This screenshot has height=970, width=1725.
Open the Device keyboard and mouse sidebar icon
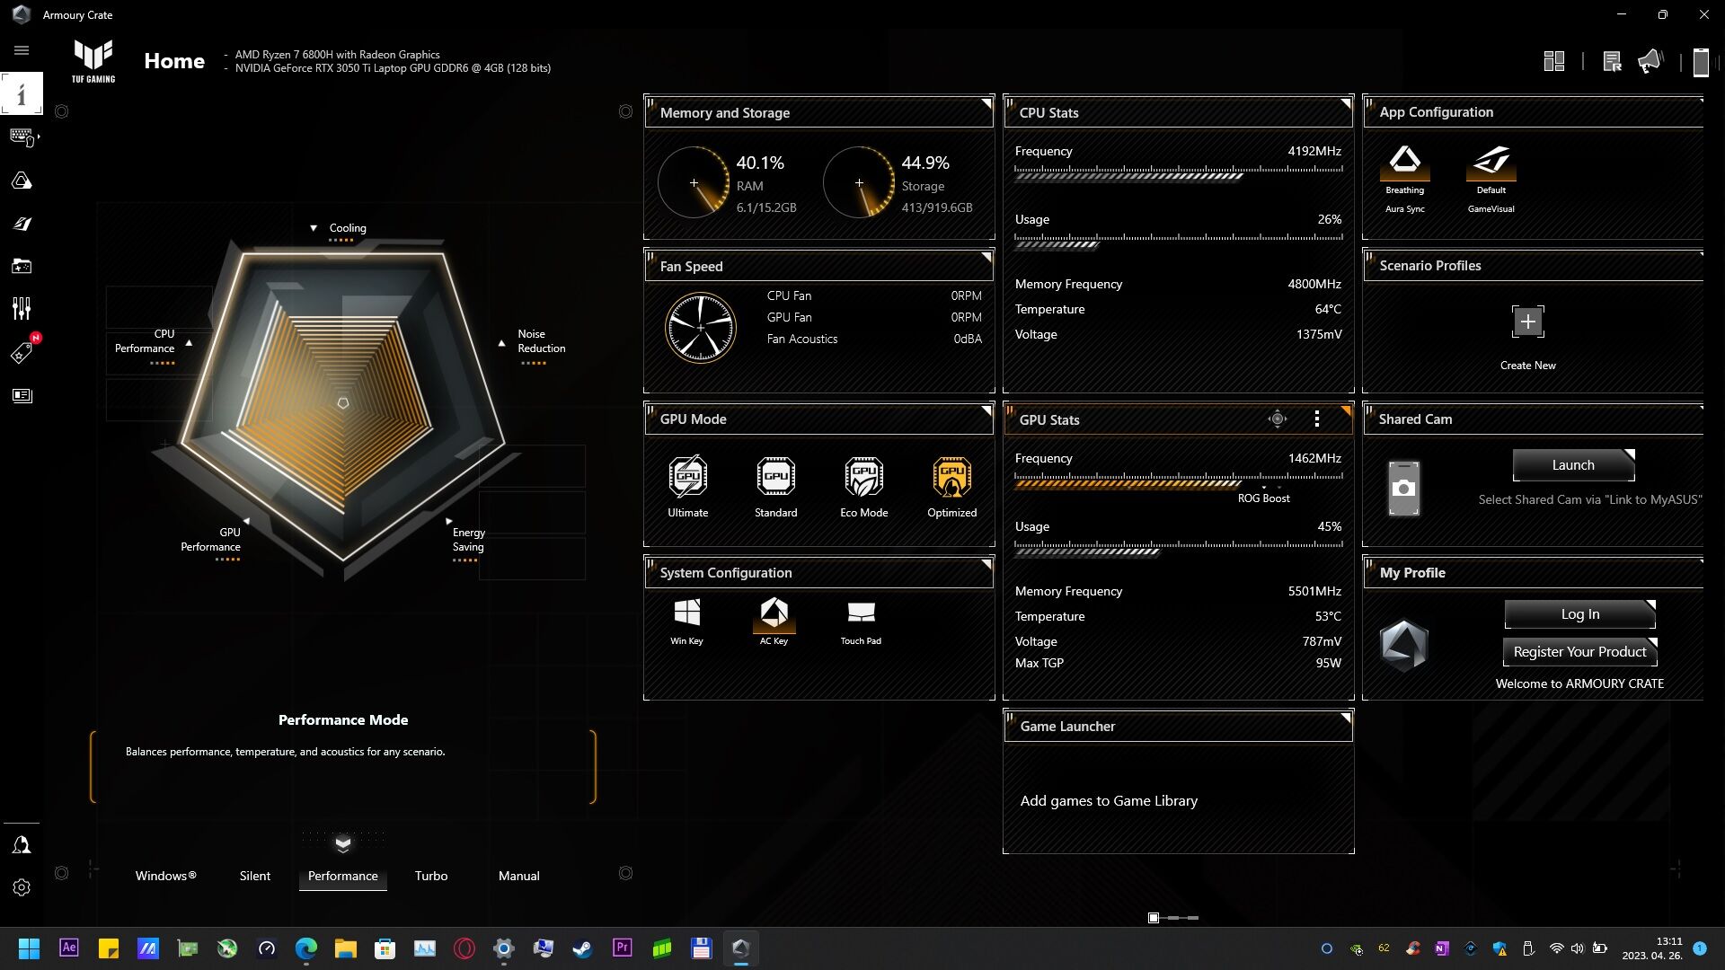[23, 137]
